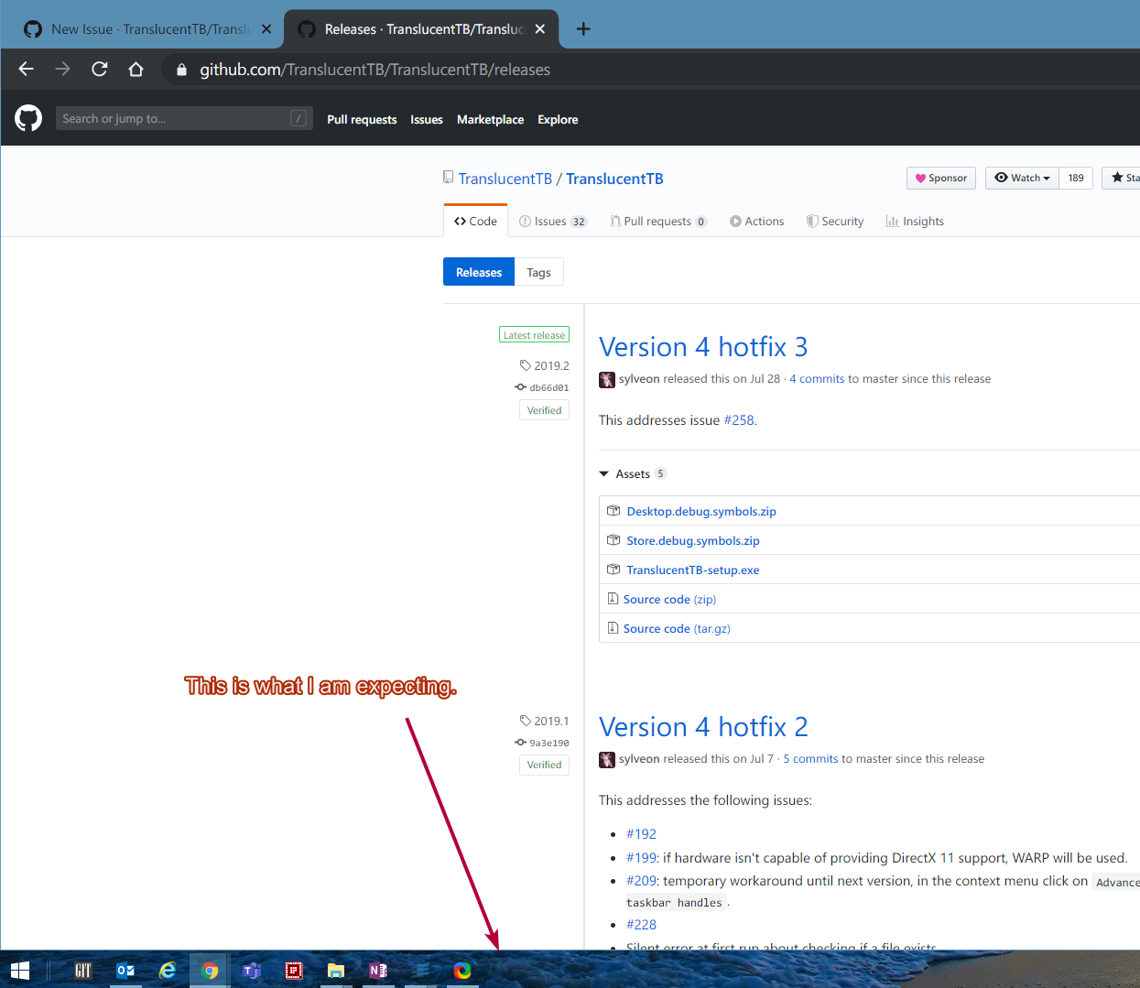Image resolution: width=1140 pixels, height=988 pixels.
Task: Click the package icon beside TranslucentTB-setup.exe
Action: [x=613, y=569]
